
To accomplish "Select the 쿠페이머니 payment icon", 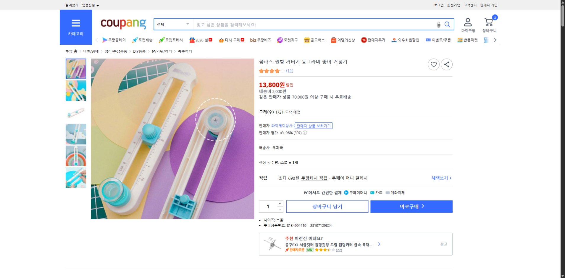I will click(x=346, y=193).
